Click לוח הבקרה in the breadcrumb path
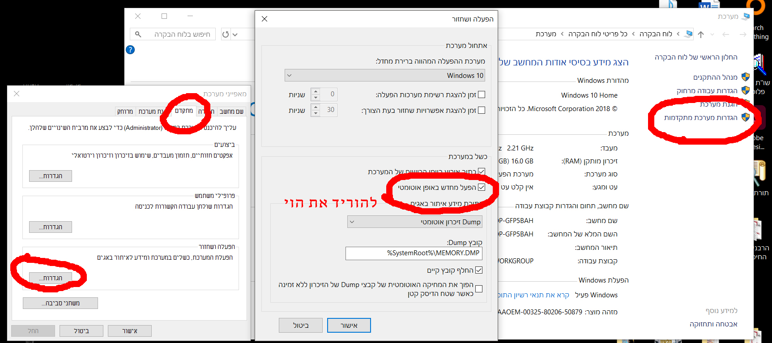Viewport: 772px width, 343px height. [656, 34]
